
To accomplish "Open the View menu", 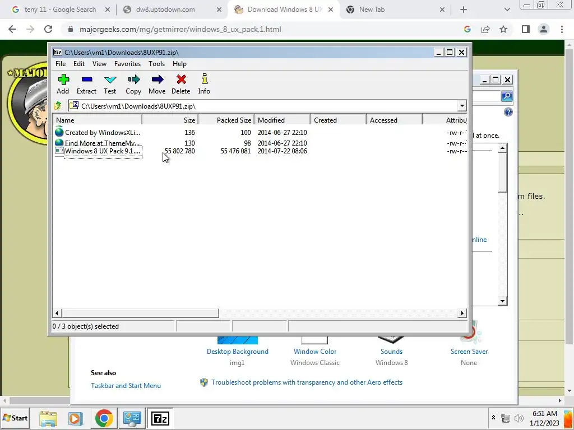I will point(99,64).
